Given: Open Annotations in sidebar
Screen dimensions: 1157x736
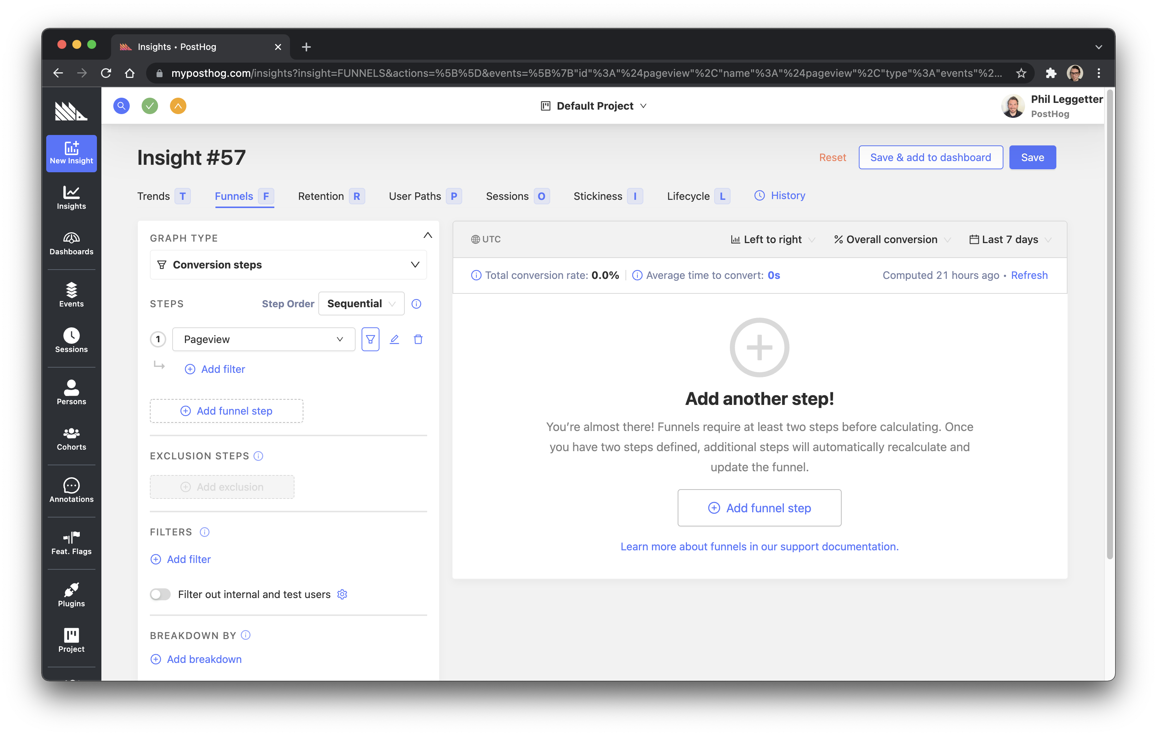Looking at the screenshot, I should pyautogui.click(x=71, y=490).
